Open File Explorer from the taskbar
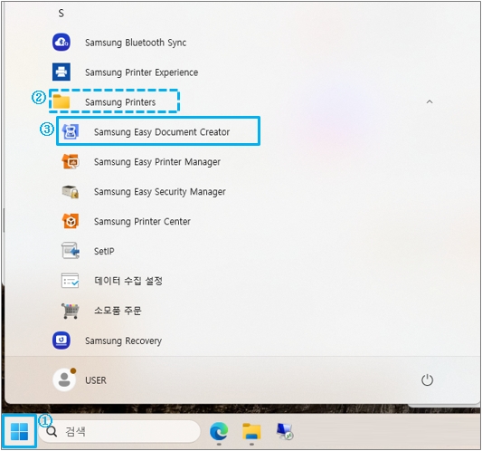This screenshot has width=482, height=451. (x=251, y=431)
